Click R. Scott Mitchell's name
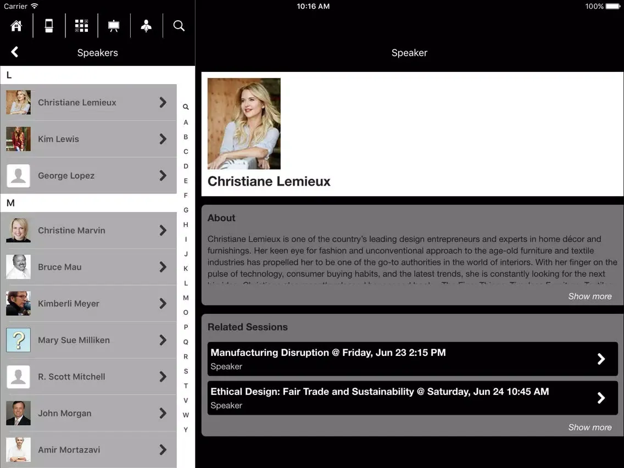 pyautogui.click(x=71, y=377)
